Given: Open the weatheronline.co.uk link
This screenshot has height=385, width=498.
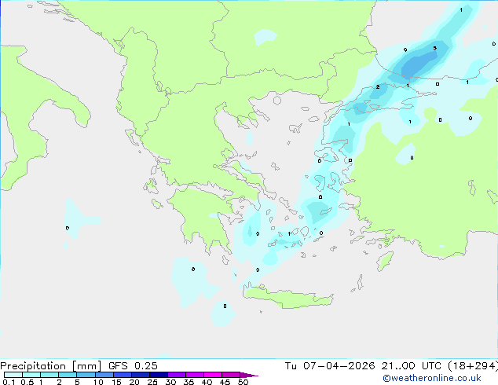Looking at the screenshot, I should [x=432, y=378].
